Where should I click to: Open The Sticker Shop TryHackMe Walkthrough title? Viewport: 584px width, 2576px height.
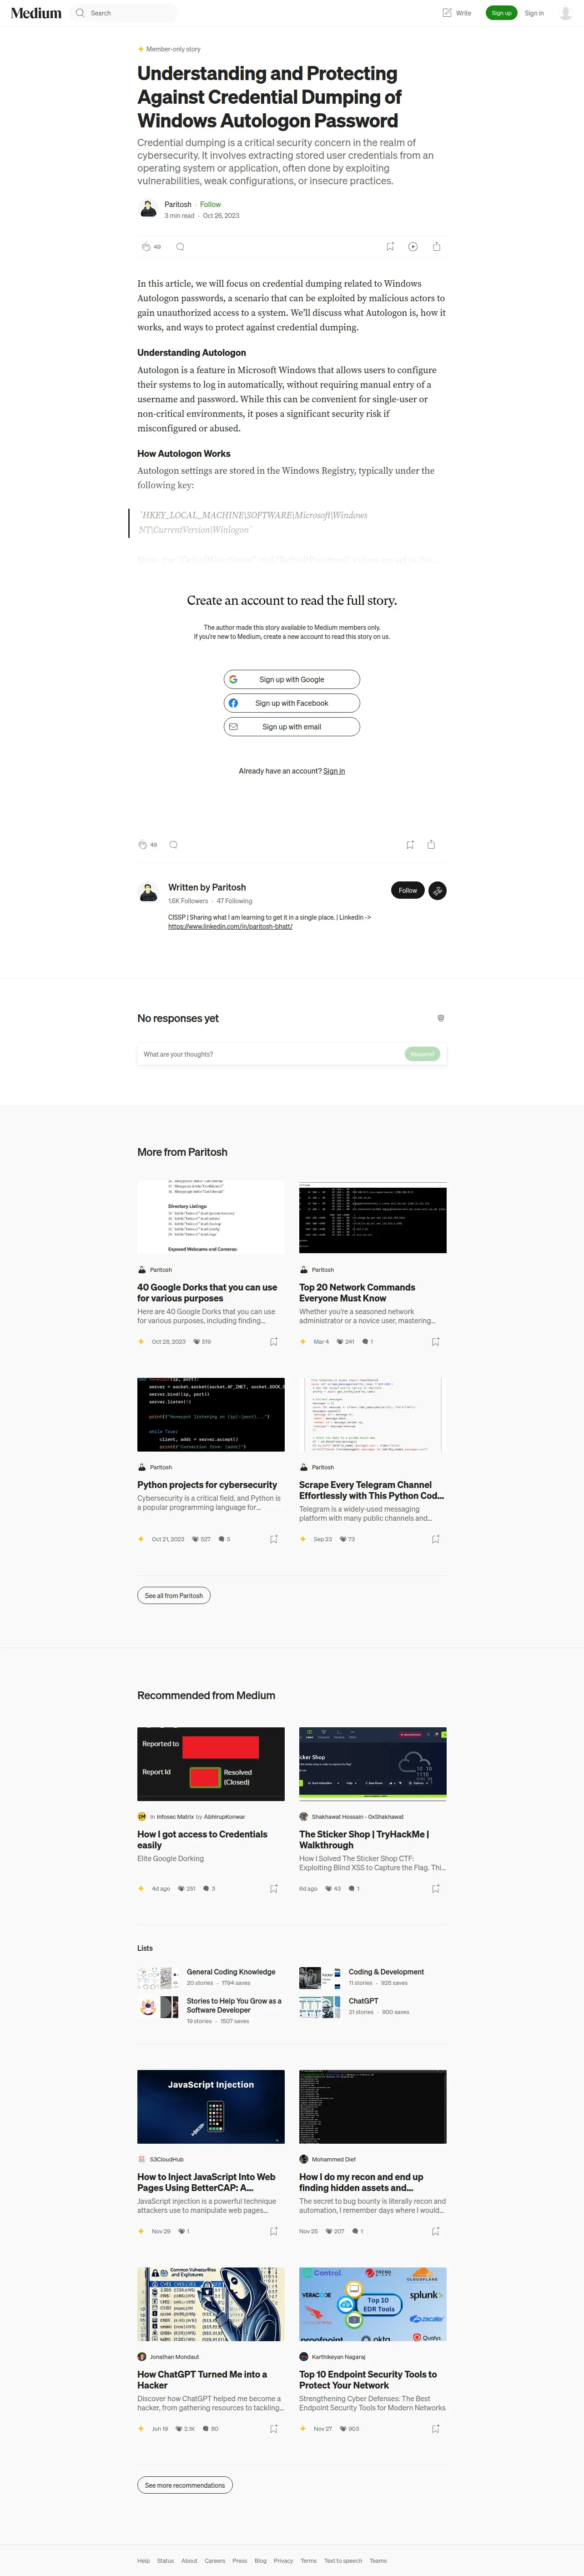[364, 1840]
